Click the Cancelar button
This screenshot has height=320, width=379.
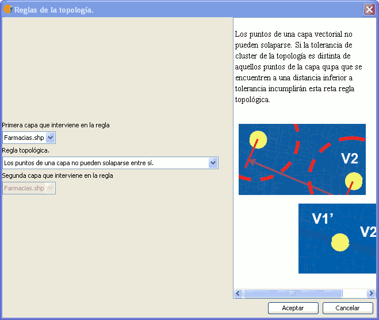(x=347, y=308)
